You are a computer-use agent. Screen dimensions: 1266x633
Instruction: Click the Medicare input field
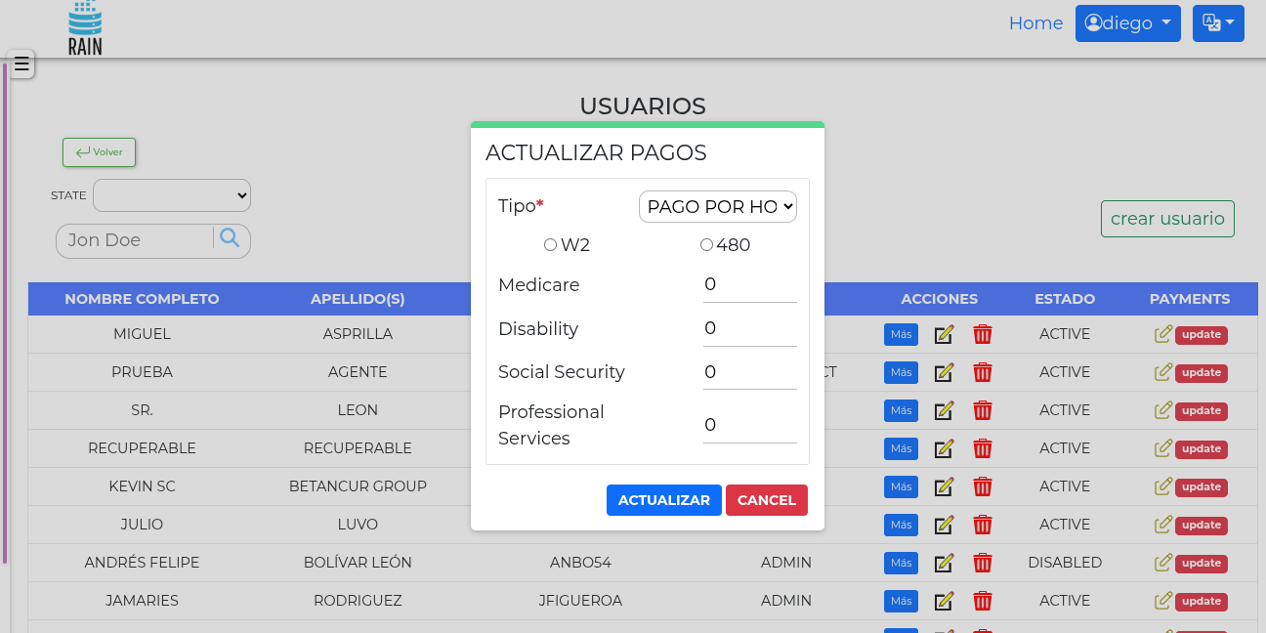pos(749,285)
